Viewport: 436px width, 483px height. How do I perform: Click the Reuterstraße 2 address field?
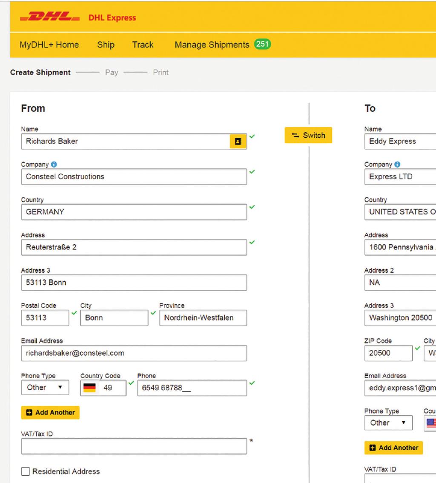click(134, 247)
